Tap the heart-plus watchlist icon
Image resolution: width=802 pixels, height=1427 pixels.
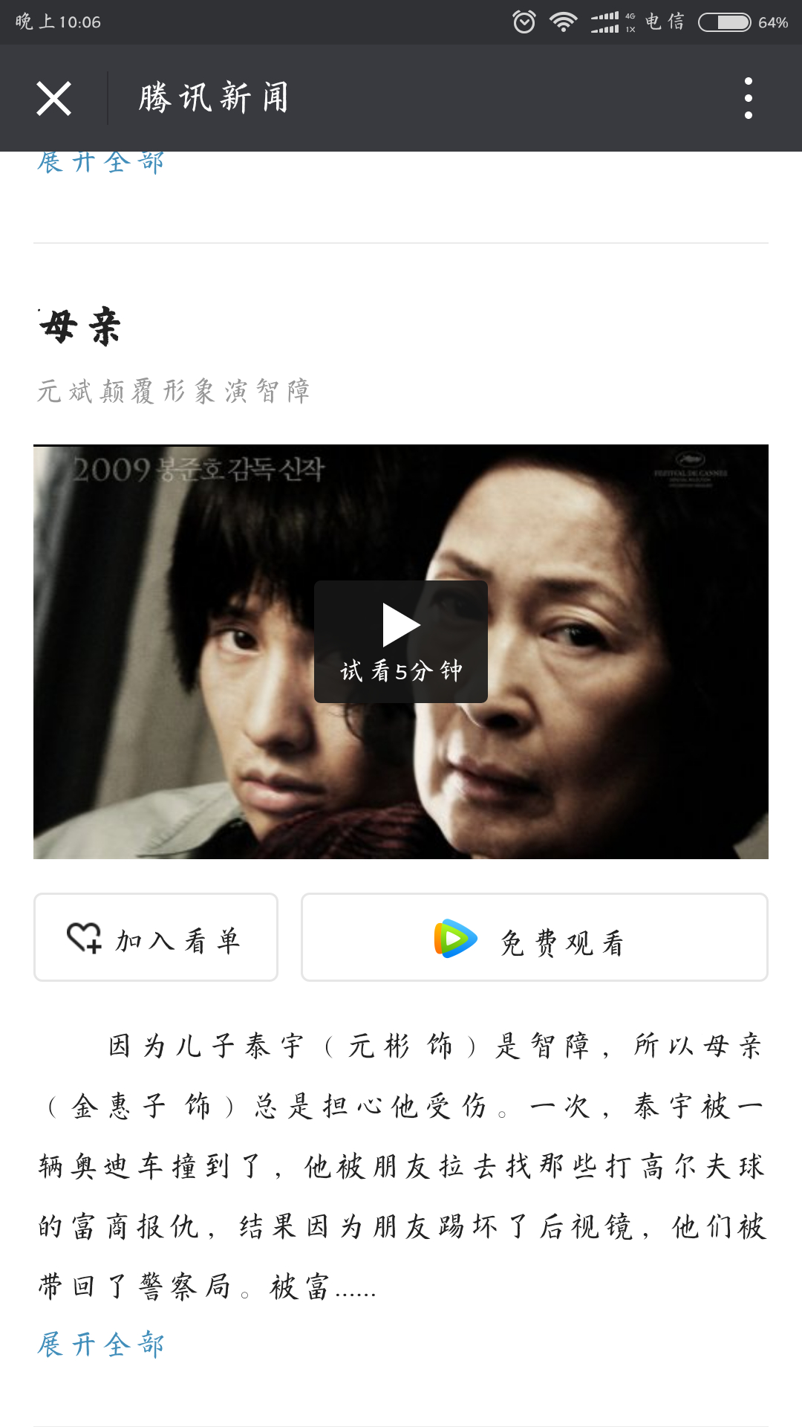pyautogui.click(x=84, y=938)
